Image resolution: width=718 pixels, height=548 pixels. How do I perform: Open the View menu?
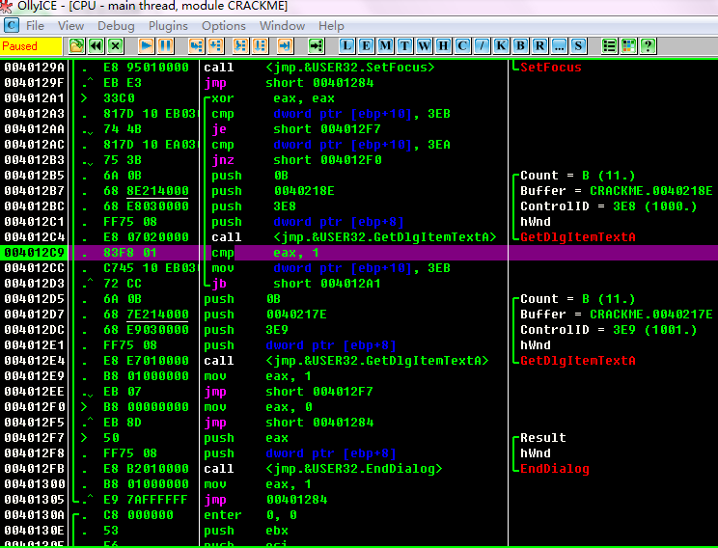pyautogui.click(x=71, y=26)
